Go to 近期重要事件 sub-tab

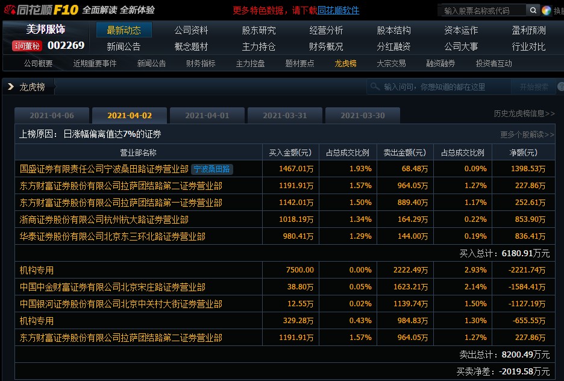pyautogui.click(x=95, y=64)
